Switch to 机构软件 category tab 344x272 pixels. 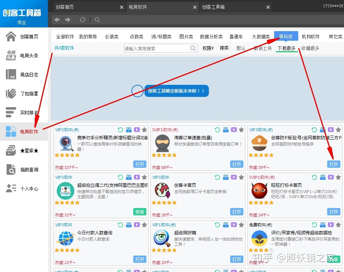(x=311, y=37)
